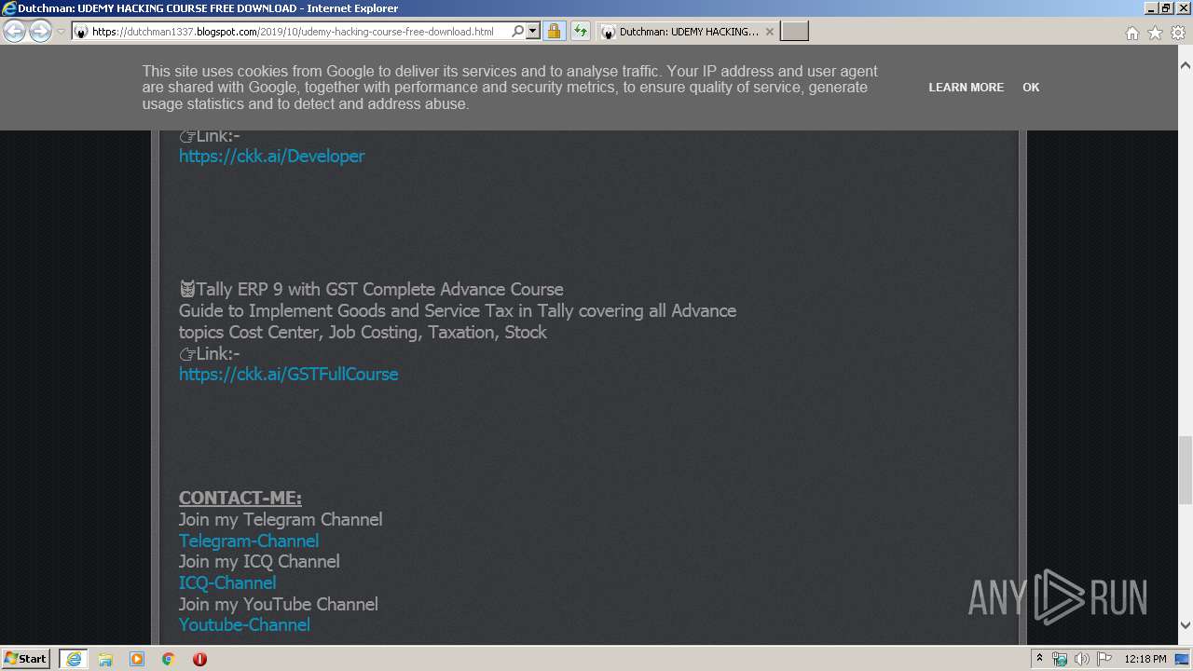1193x671 pixels.
Task: Accept cookies with OK button
Action: pos(1031,88)
